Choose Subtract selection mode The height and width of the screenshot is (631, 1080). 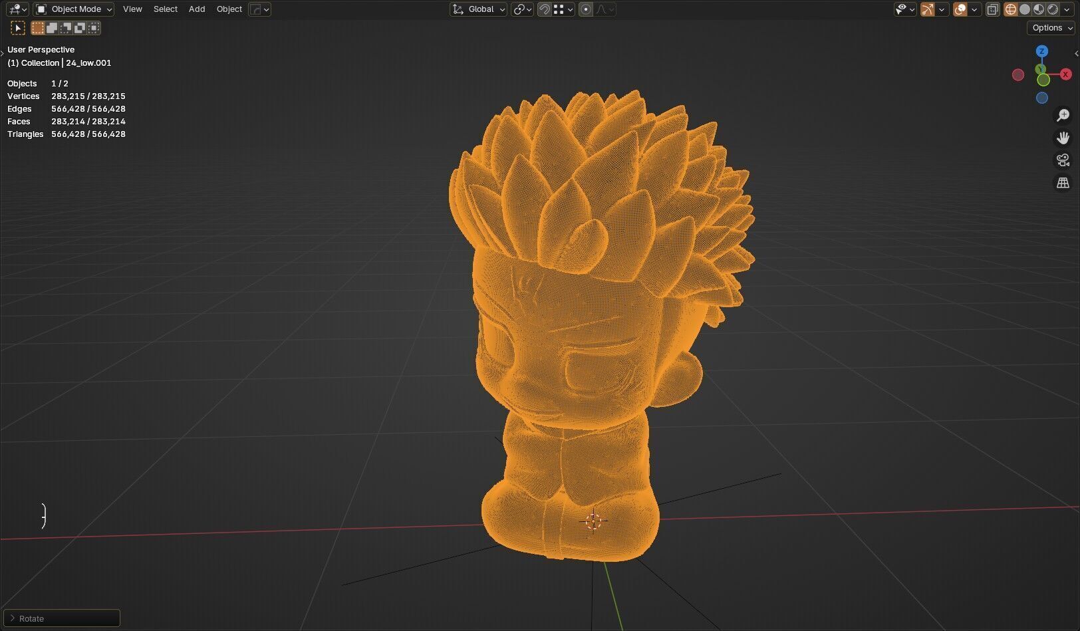pos(66,28)
